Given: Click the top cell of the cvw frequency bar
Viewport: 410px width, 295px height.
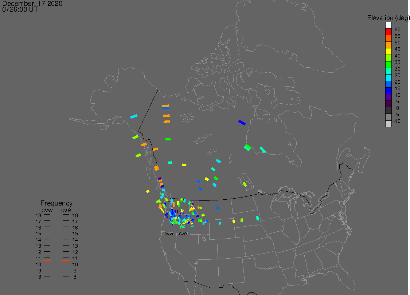Looking at the screenshot, I should tap(47, 218).
